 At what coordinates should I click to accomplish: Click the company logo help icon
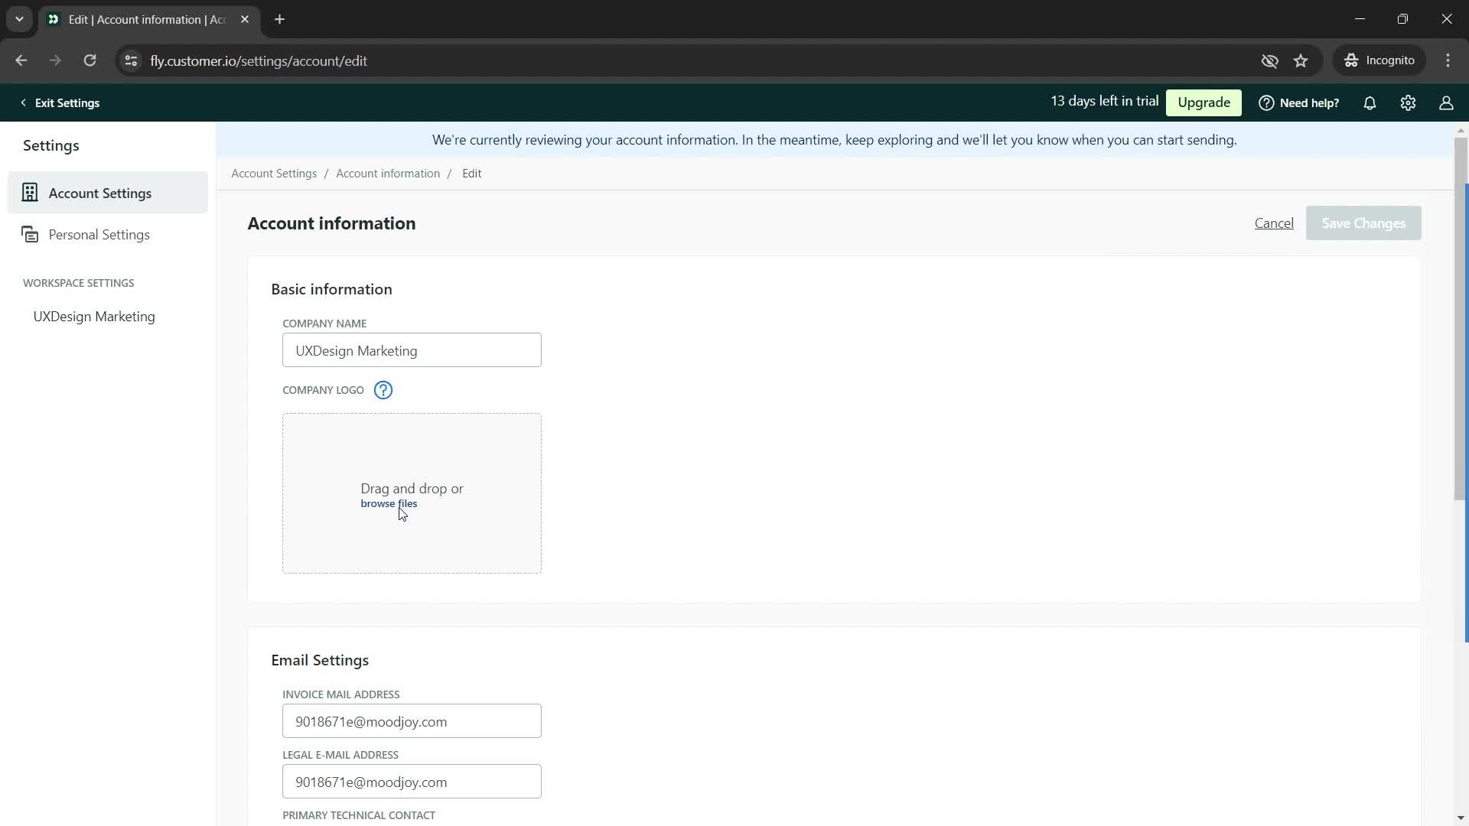point(383,389)
